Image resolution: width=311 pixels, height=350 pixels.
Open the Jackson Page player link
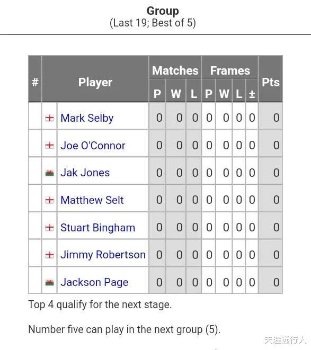[94, 282]
